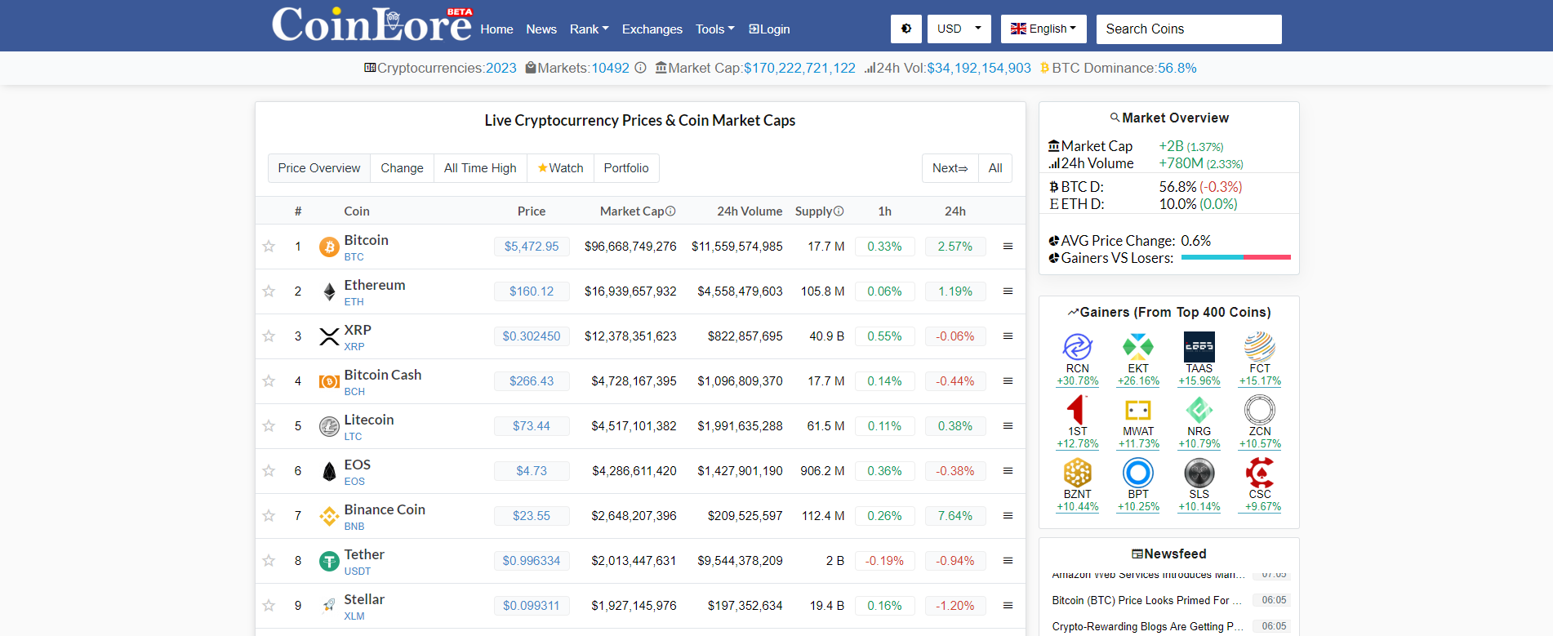Star Bitcoin to the watchlist
The width and height of the screenshot is (1553, 636).
(269, 247)
